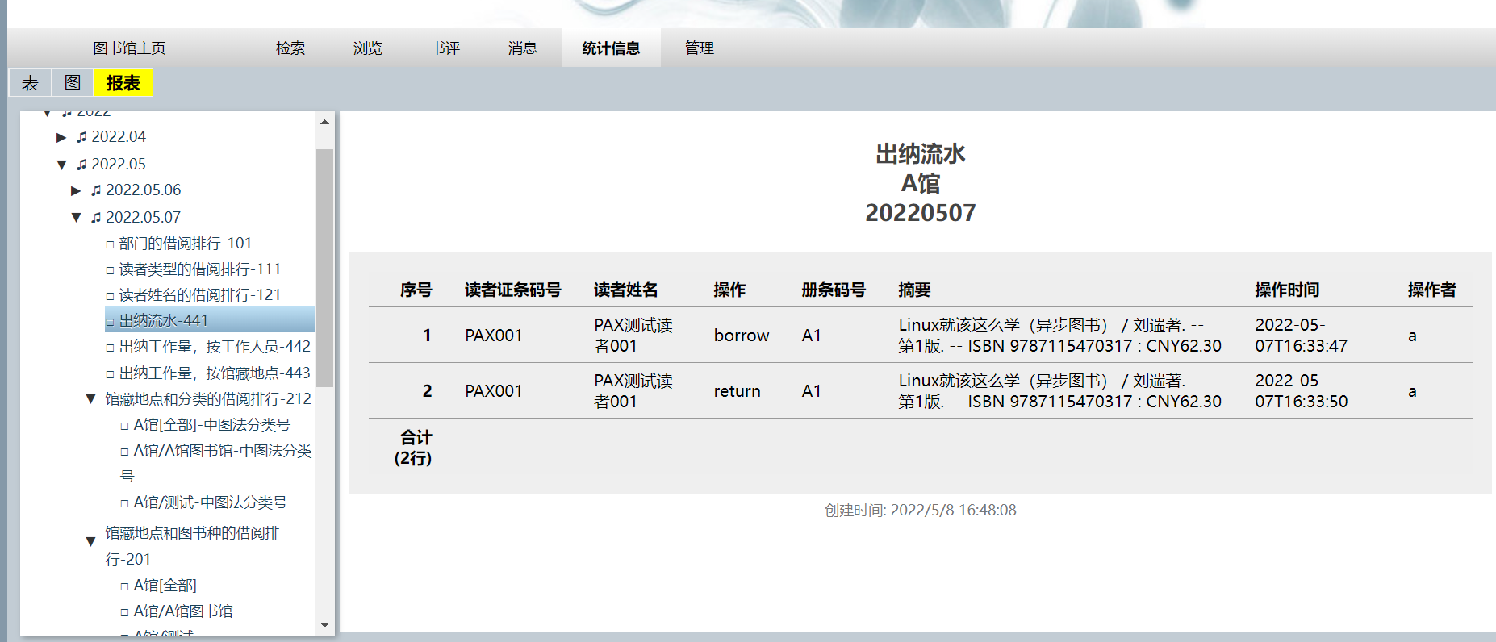Select the 出纳流水-441 report

pos(210,319)
